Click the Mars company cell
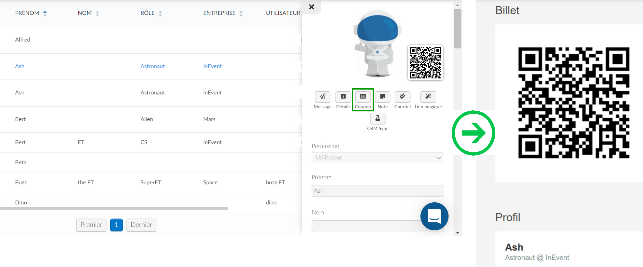The height and width of the screenshot is (267, 643). pyautogui.click(x=209, y=119)
